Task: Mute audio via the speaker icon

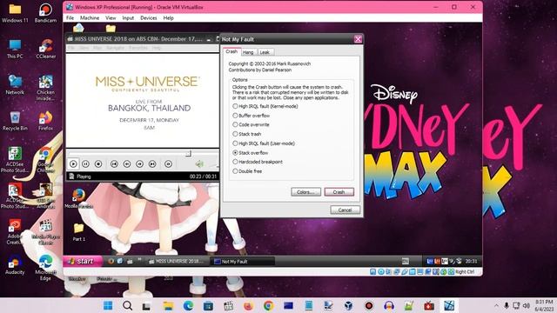Action: (199, 164)
